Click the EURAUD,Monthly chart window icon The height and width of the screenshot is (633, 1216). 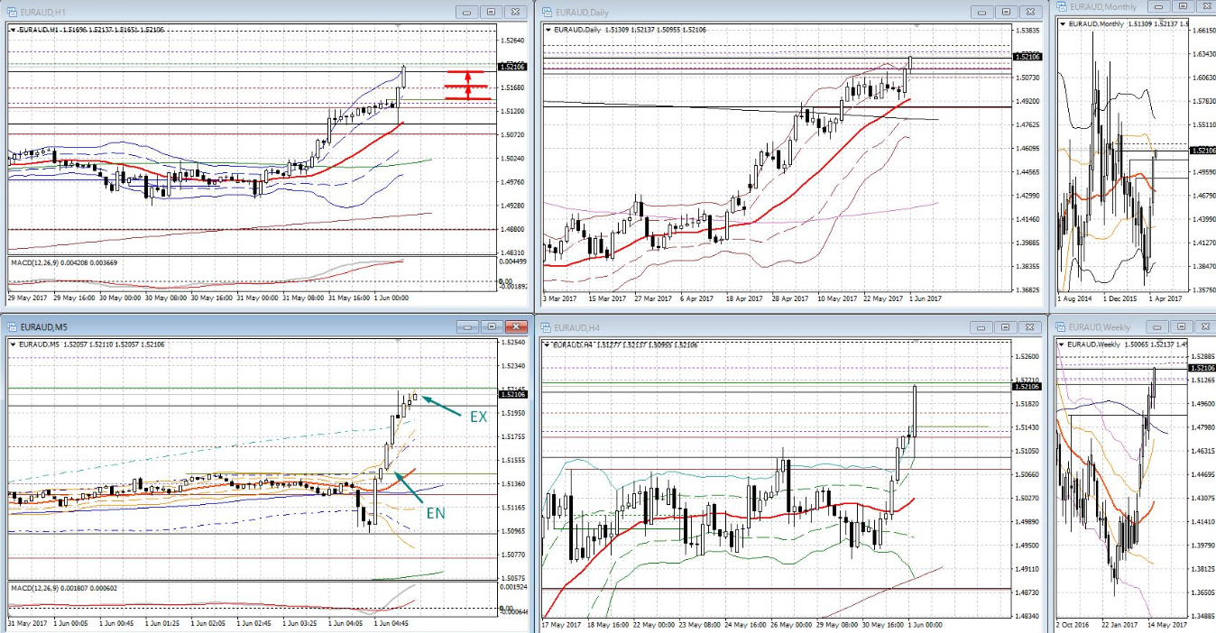coord(1062,7)
